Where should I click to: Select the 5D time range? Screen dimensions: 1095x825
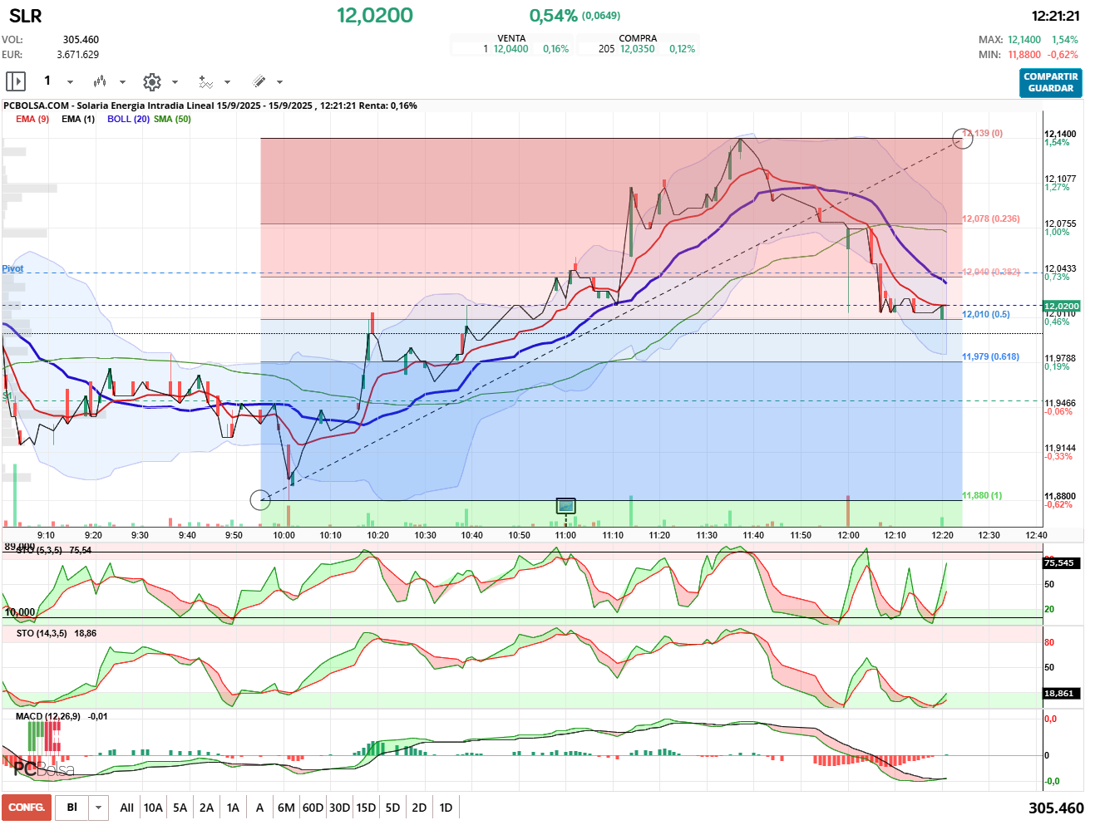point(392,808)
